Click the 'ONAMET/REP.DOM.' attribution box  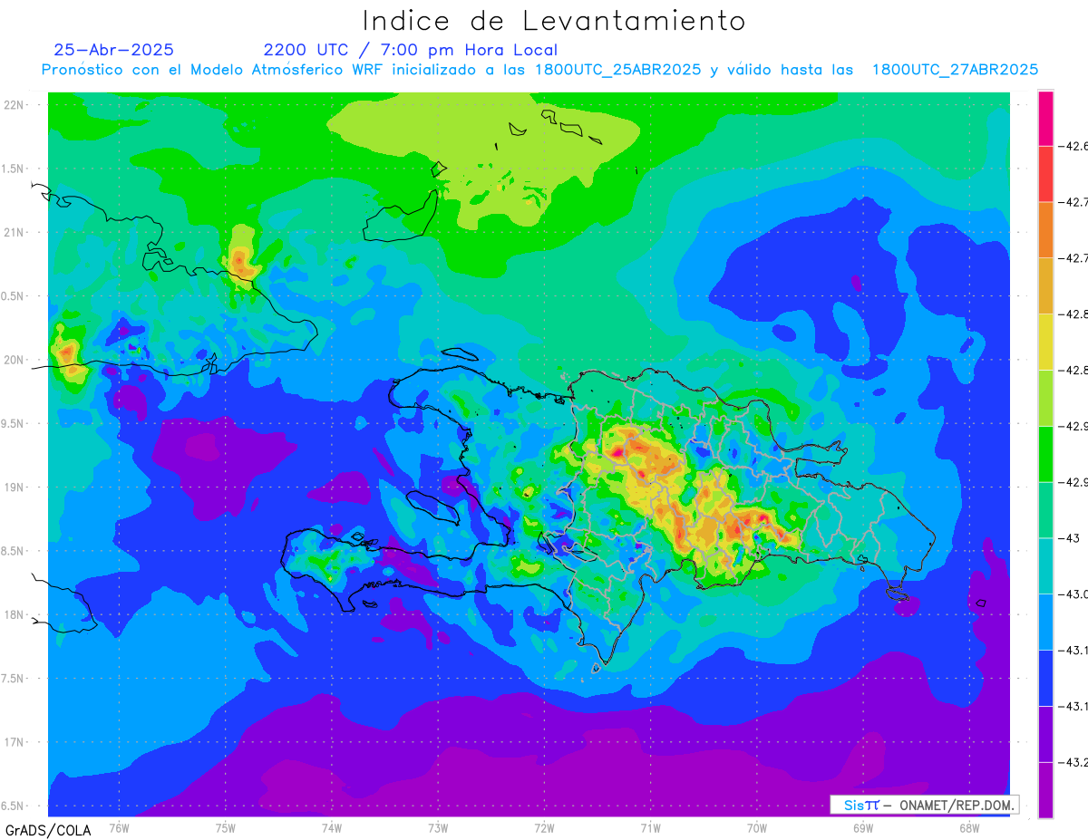coord(924,805)
